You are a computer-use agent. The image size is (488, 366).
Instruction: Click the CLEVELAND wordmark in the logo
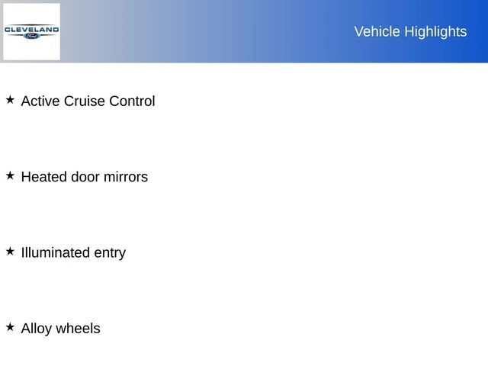(31, 29)
